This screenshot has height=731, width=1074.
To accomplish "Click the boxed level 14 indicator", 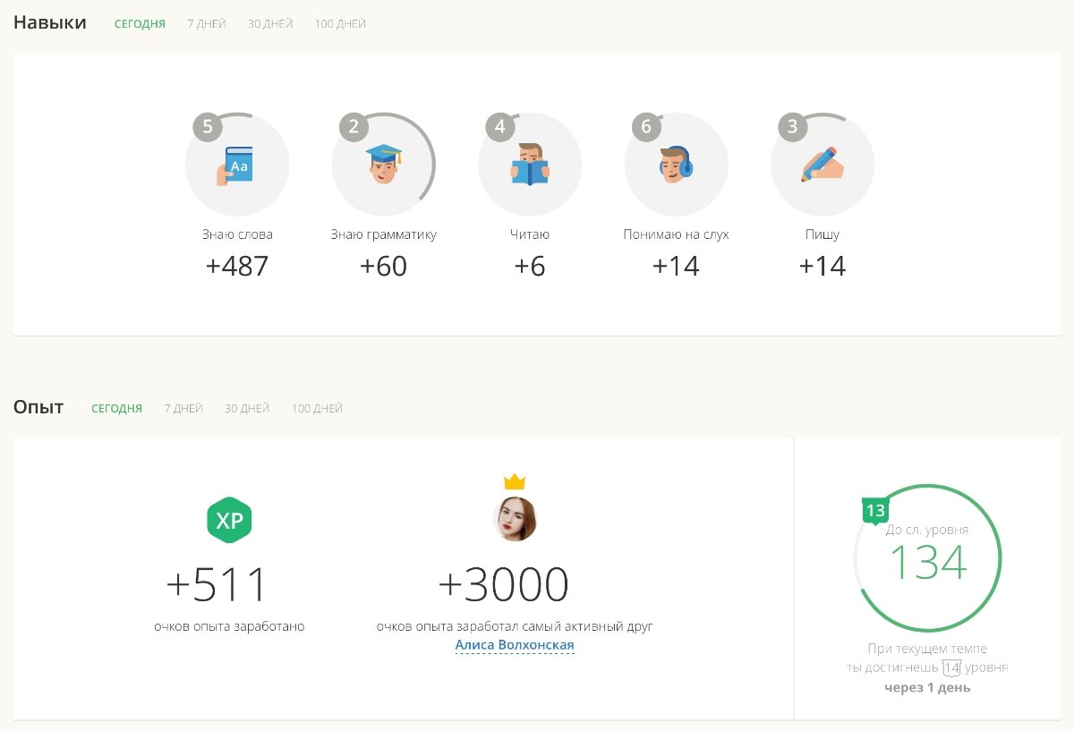I will click(951, 667).
